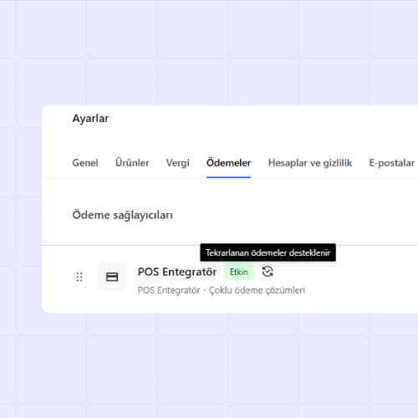418x418 pixels.
Task: Open the E-postalar tab
Action: coord(391,163)
